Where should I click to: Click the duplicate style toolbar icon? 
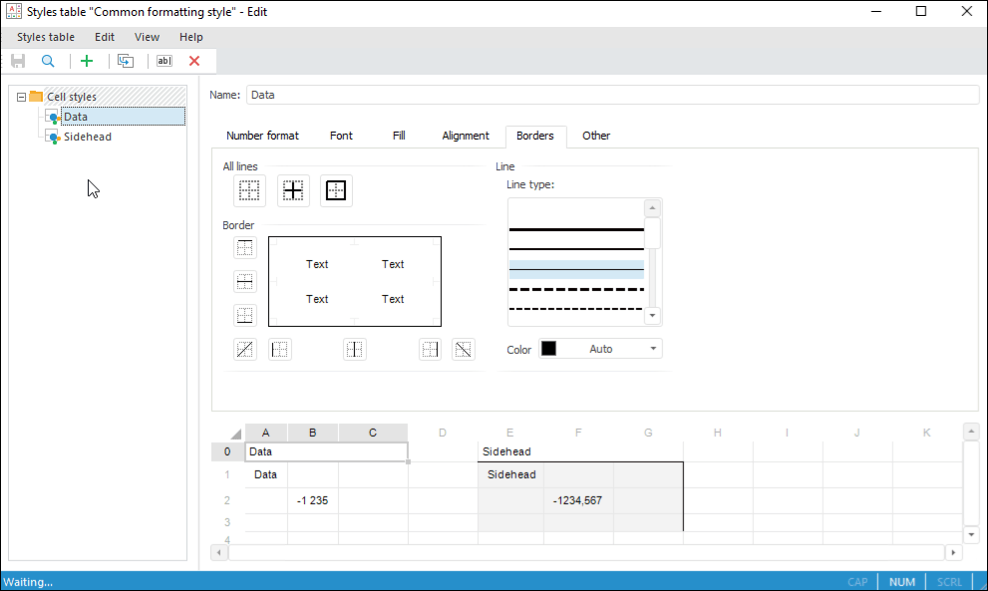click(x=126, y=61)
